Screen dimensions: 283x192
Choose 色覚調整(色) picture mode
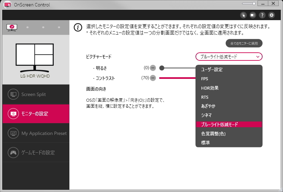(229, 134)
